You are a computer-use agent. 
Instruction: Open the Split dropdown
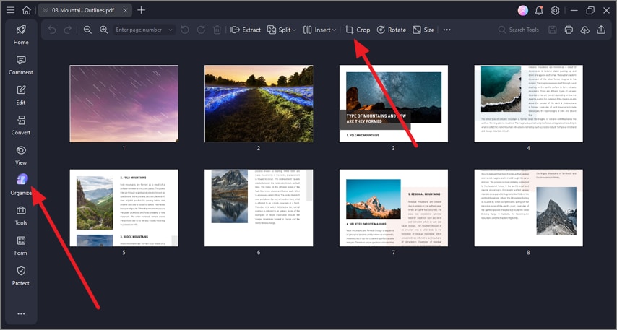tap(281, 30)
